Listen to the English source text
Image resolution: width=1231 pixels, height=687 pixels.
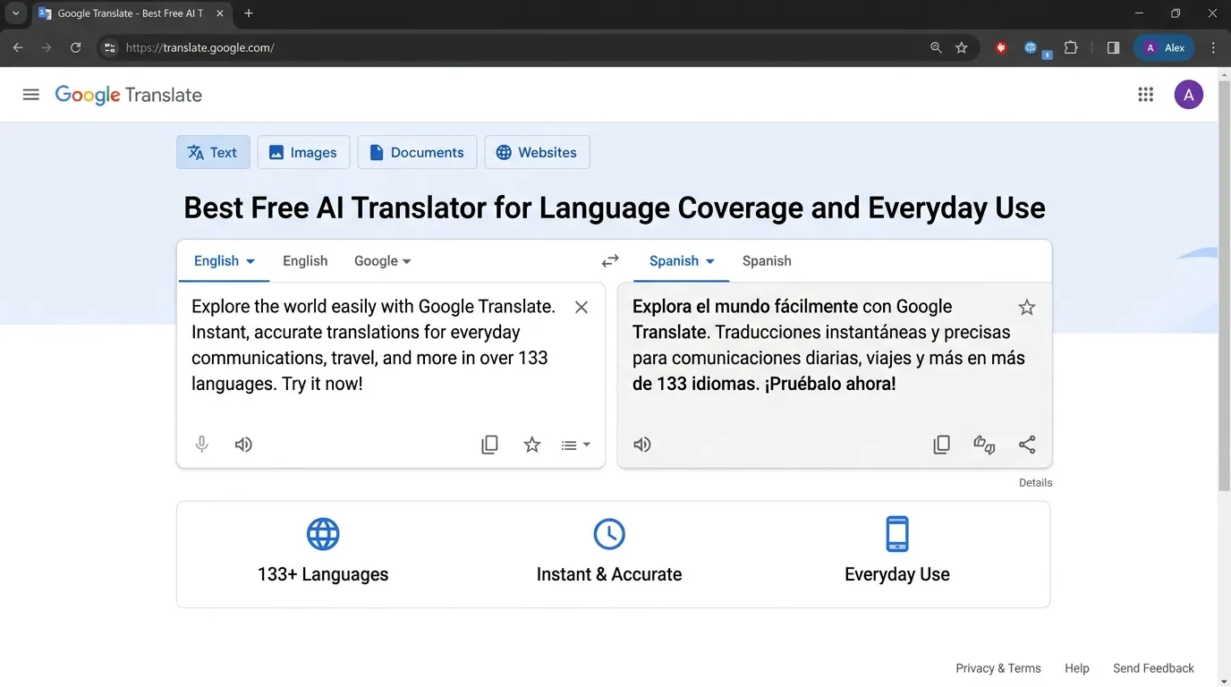[x=243, y=445]
